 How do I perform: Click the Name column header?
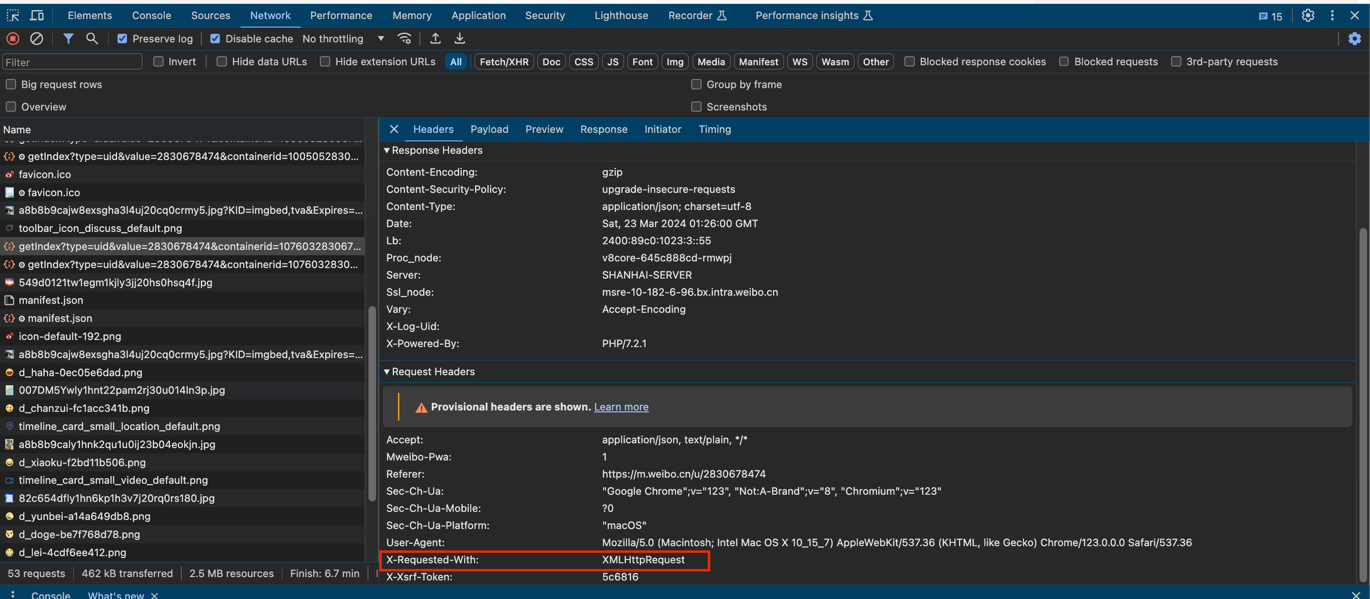(183, 129)
